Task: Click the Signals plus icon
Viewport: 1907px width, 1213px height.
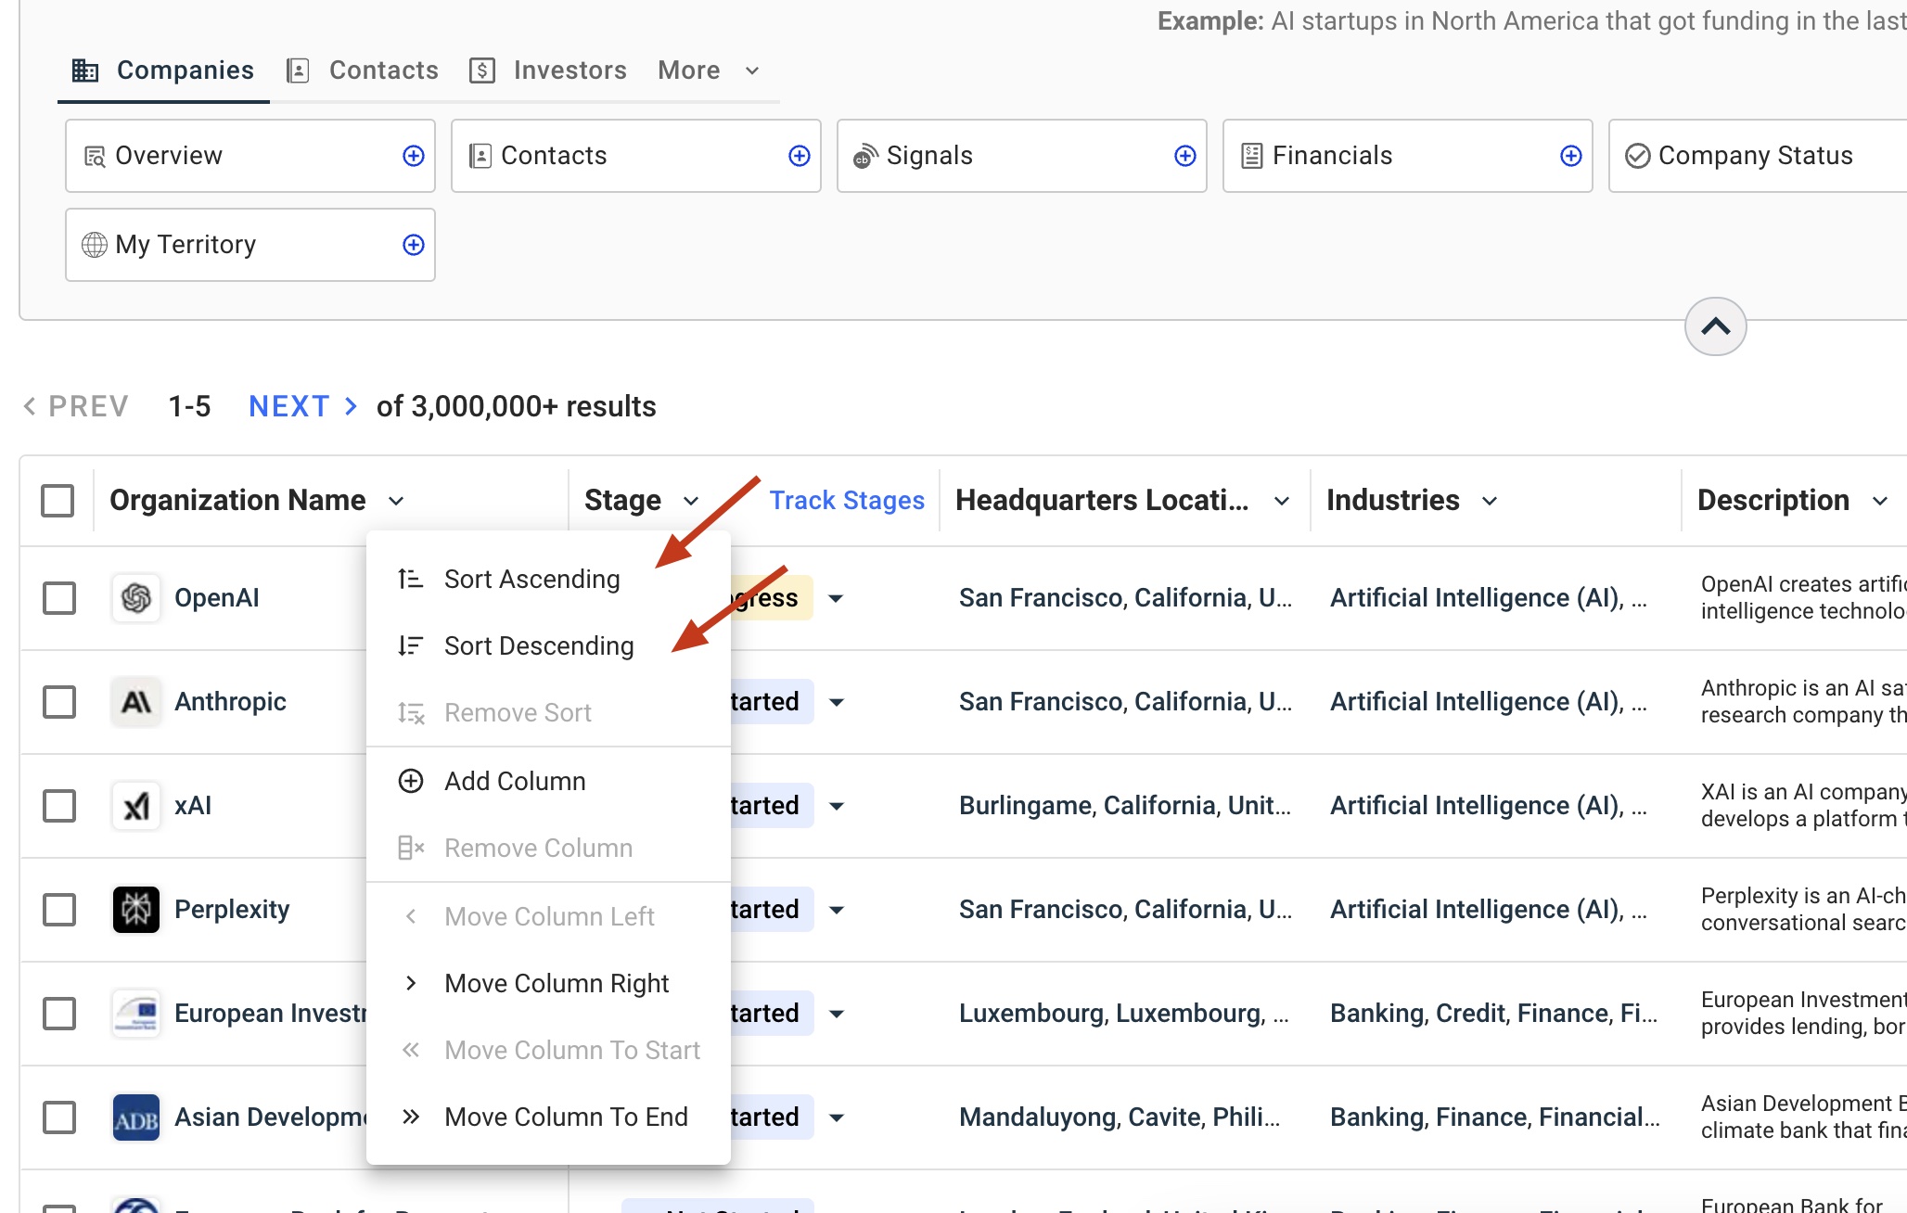Action: [1184, 155]
